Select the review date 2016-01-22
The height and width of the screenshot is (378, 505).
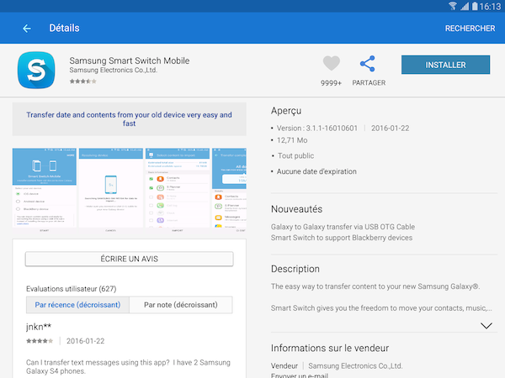pos(85,341)
